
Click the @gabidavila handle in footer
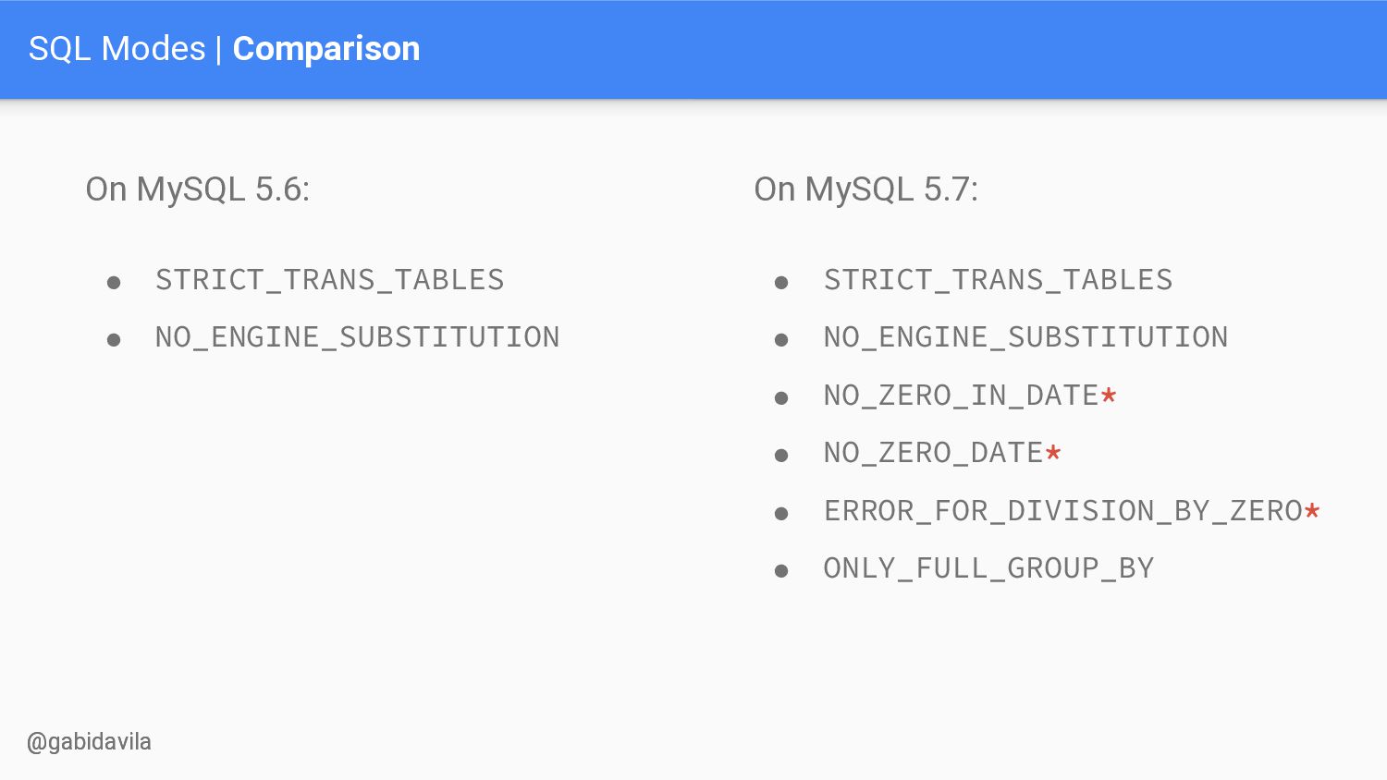90,742
